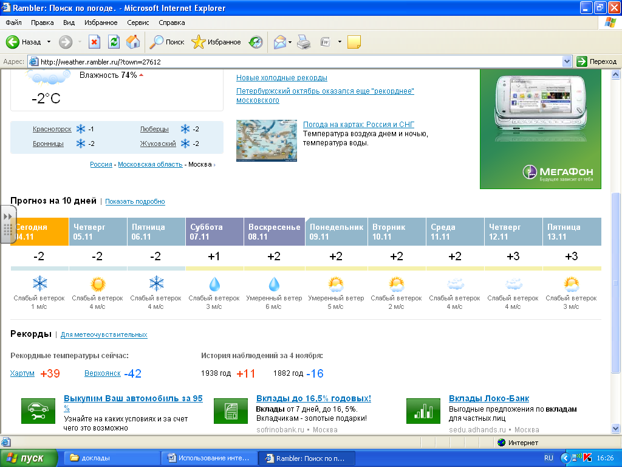
Task: Click the sun icon under Четверг 05.11
Action: [x=98, y=283]
